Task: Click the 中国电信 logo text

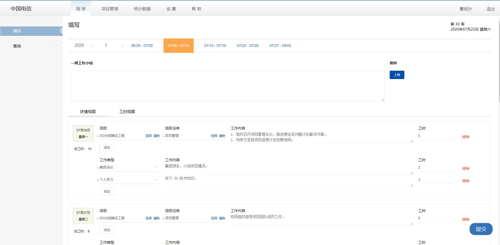Action: pyautogui.click(x=21, y=9)
